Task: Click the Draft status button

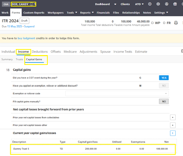Action: point(24,21)
